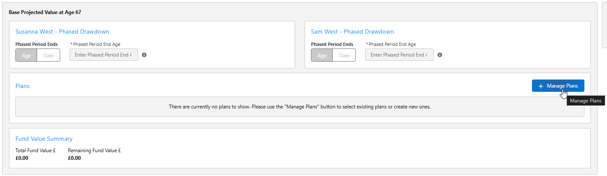Click info icon beside Sam's Phased Period End Age
This screenshot has width=607, height=176.
(x=440, y=55)
